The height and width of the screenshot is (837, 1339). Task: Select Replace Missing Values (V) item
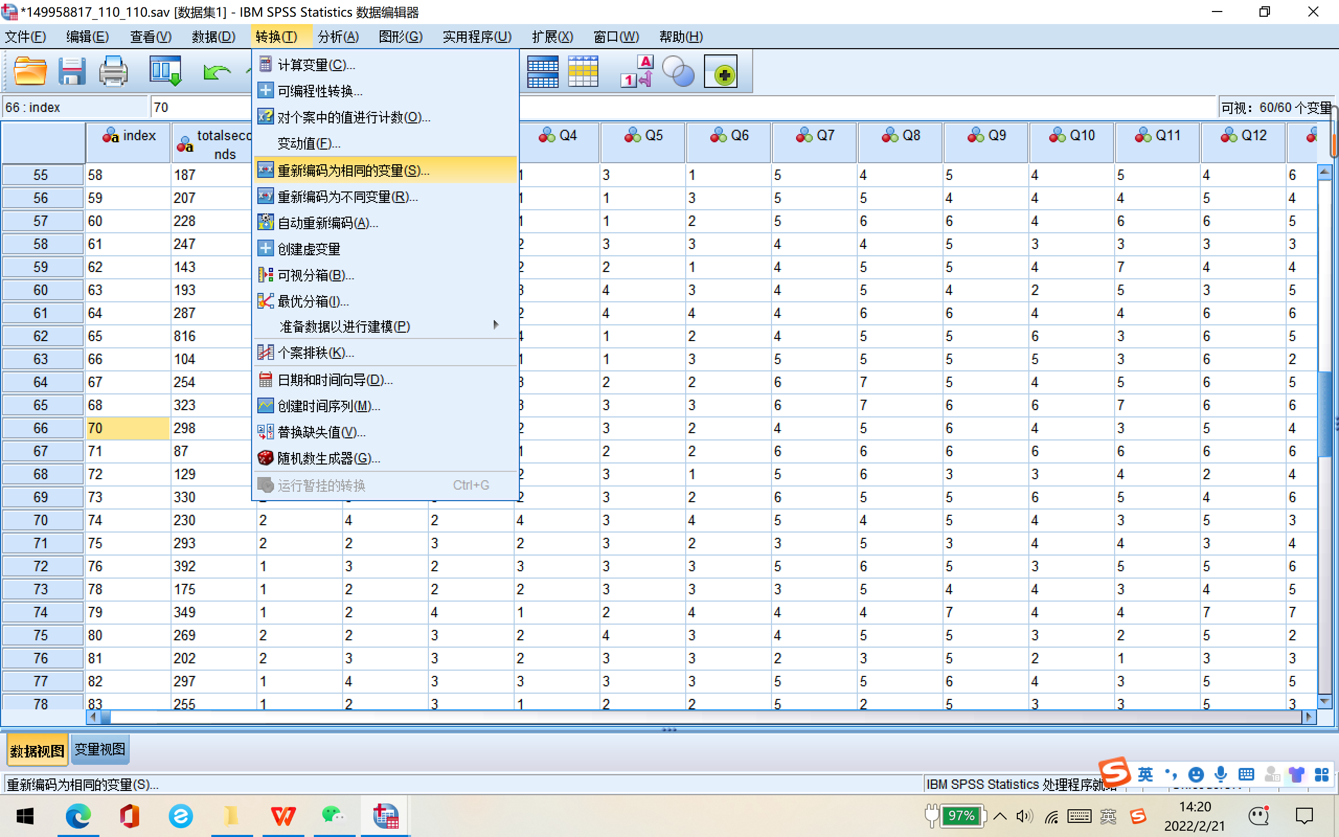click(385, 432)
